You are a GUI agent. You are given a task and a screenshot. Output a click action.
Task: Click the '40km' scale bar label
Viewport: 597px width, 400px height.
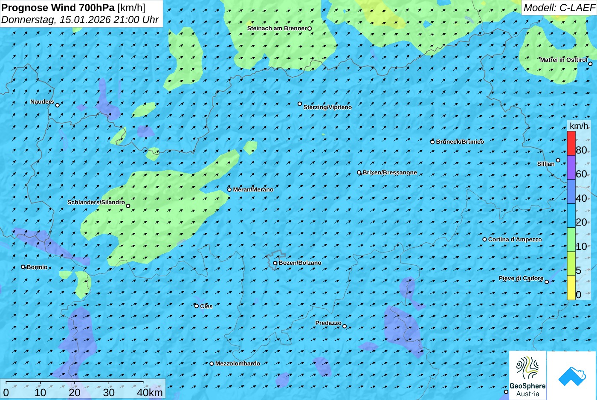tap(150, 392)
